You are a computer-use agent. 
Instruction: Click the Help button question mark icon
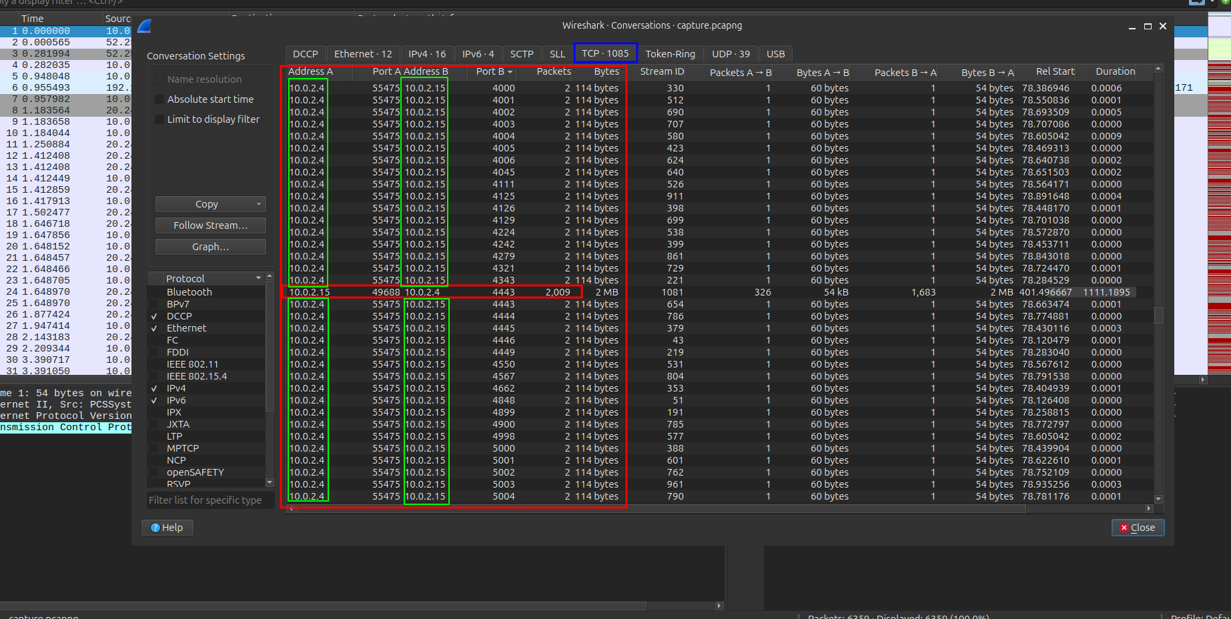click(155, 528)
